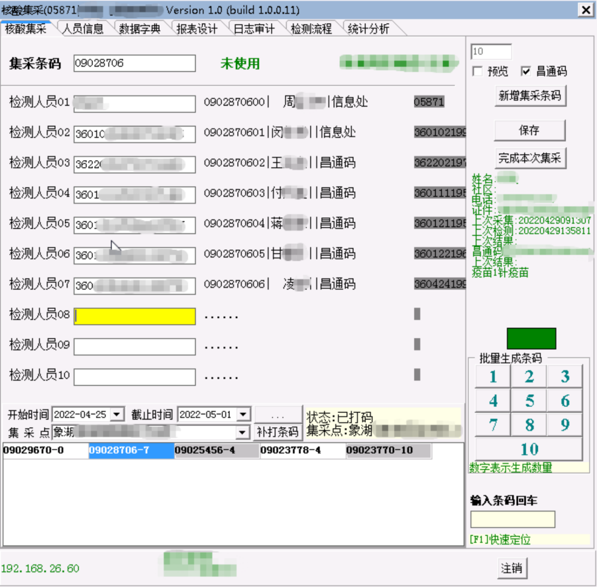Click the 新增集采条码 button
The image size is (597, 587).
(530, 96)
